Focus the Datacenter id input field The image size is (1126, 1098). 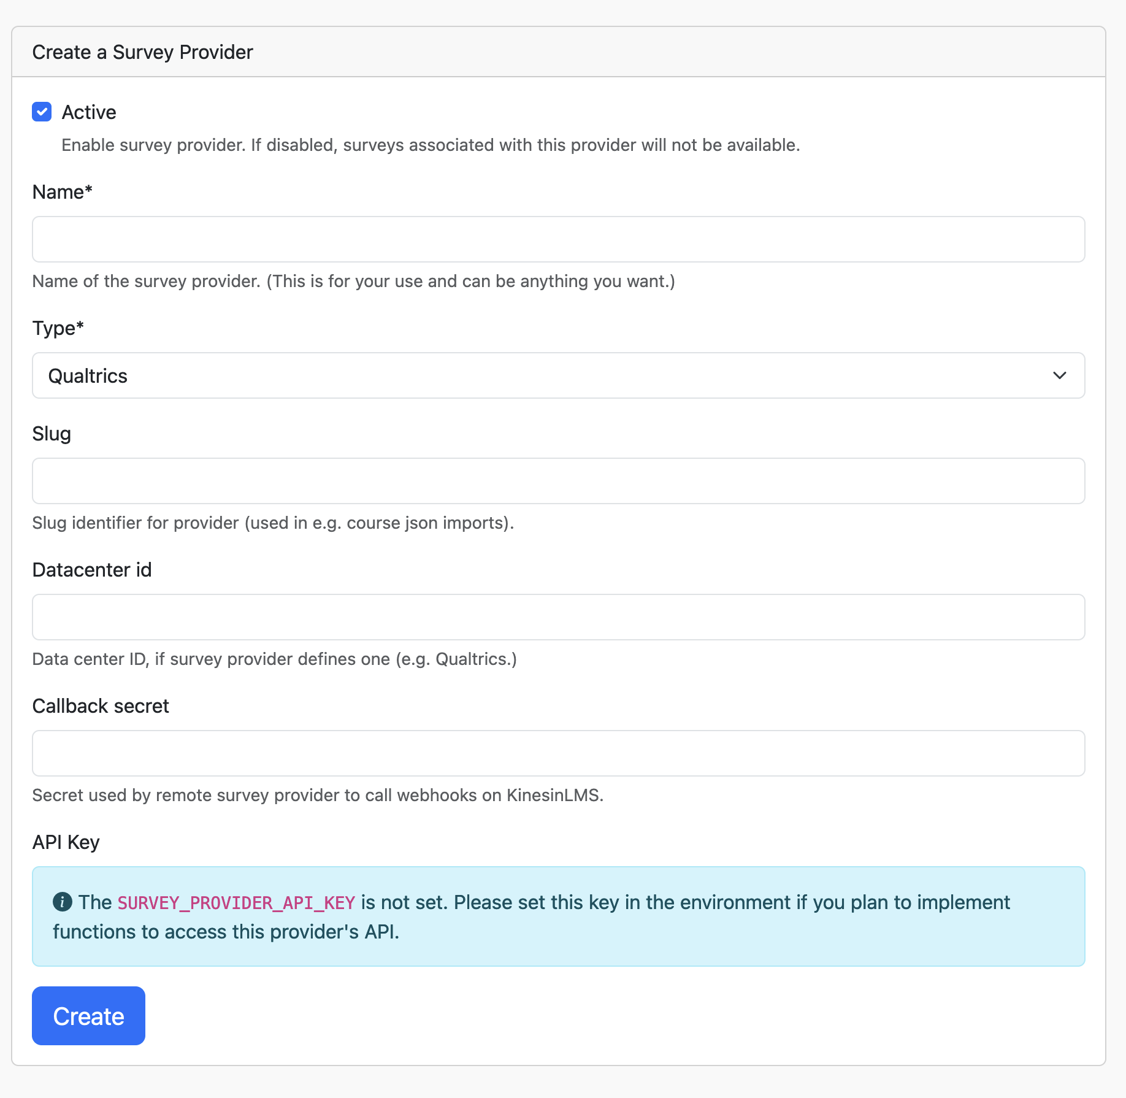558,617
